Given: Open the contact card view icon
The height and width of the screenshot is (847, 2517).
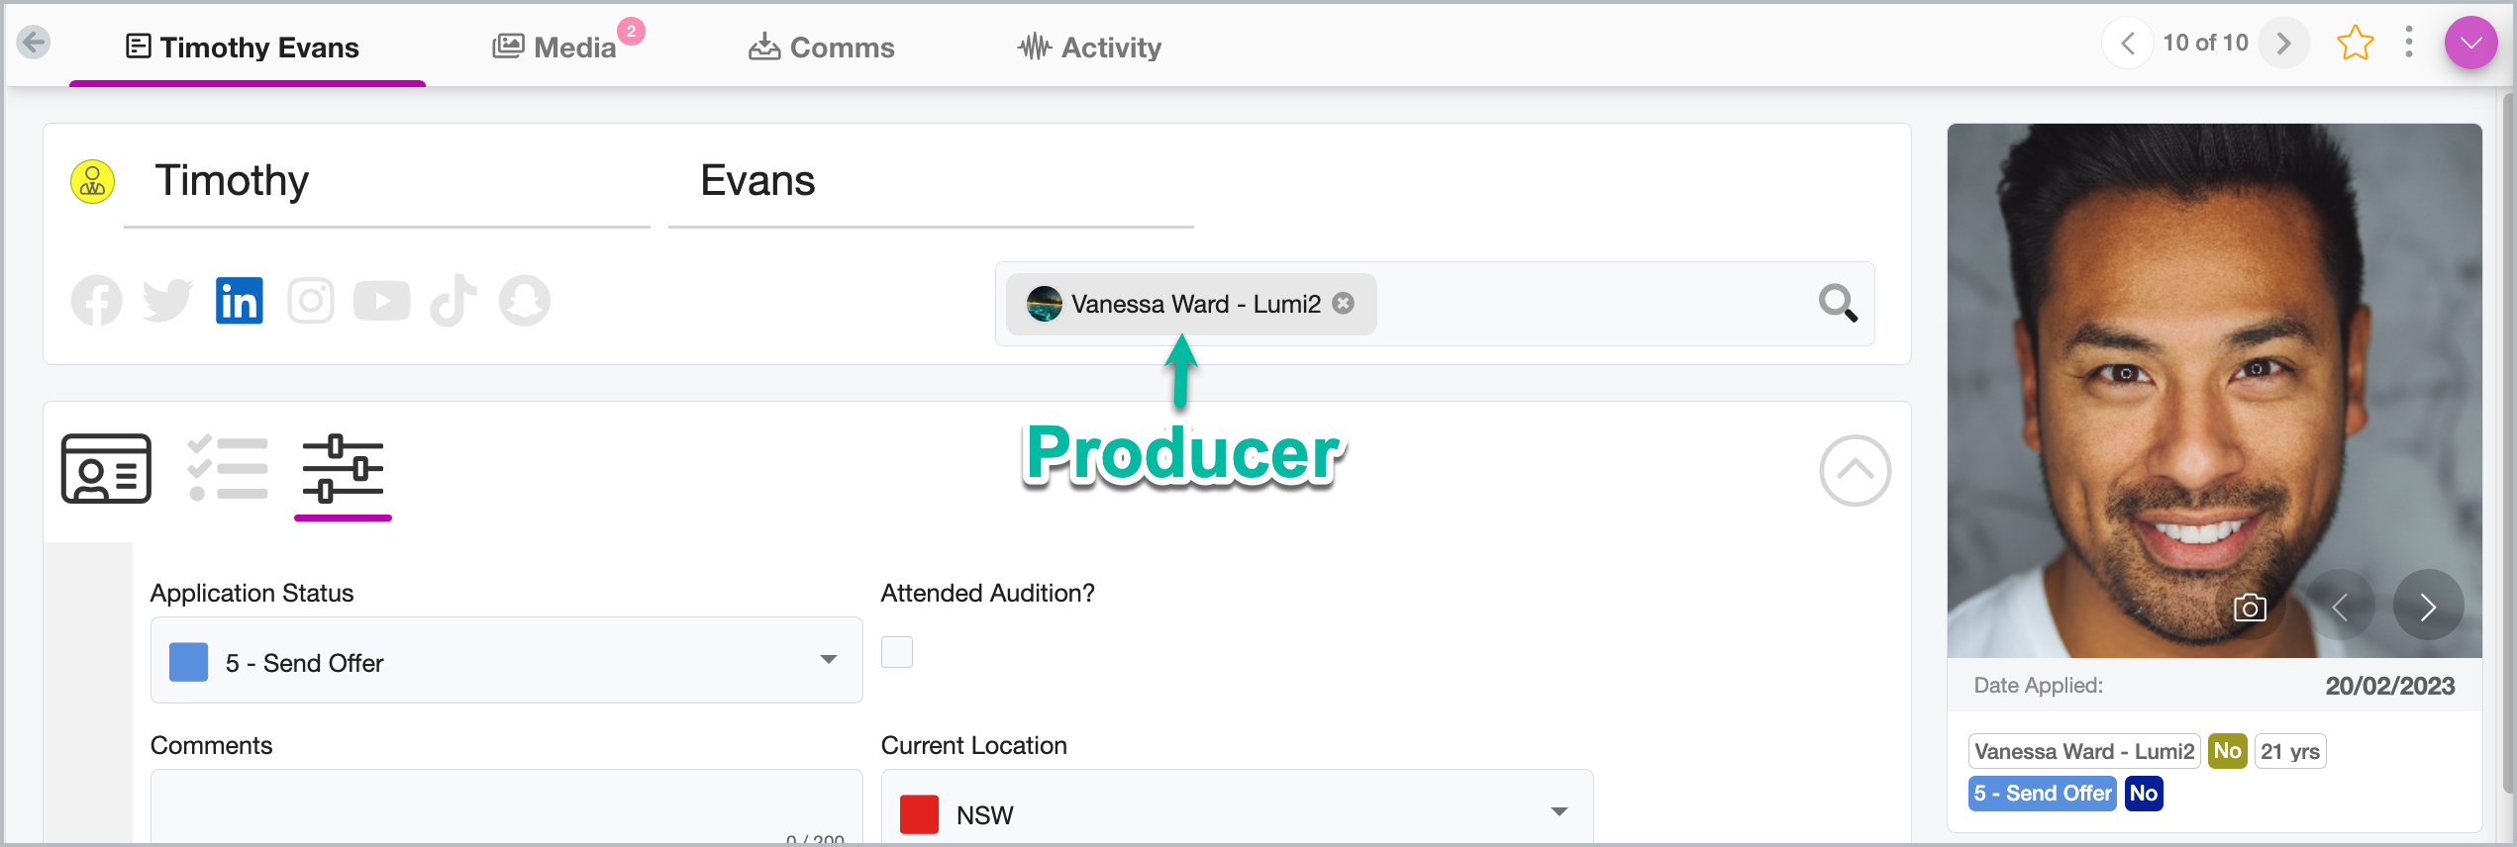Looking at the screenshot, I should (x=106, y=469).
